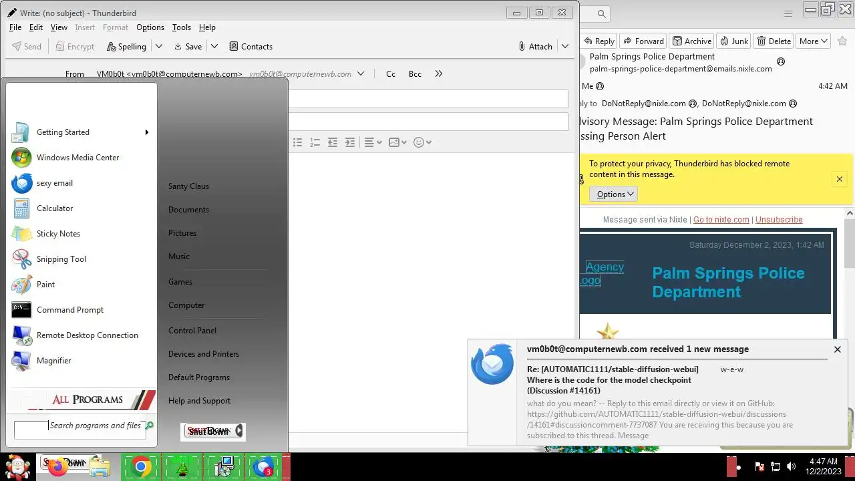Click the Shut Down button in the Start menu
This screenshot has width=855, height=481.
pyautogui.click(x=208, y=432)
